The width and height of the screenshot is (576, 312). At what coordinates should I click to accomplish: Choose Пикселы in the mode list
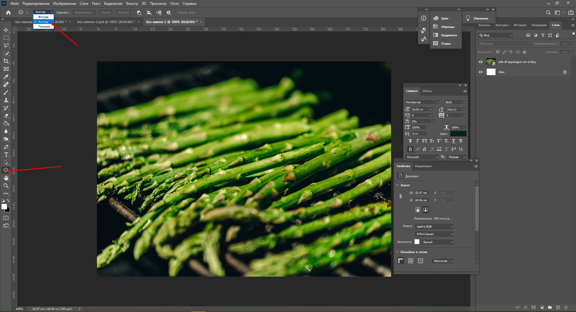44,27
